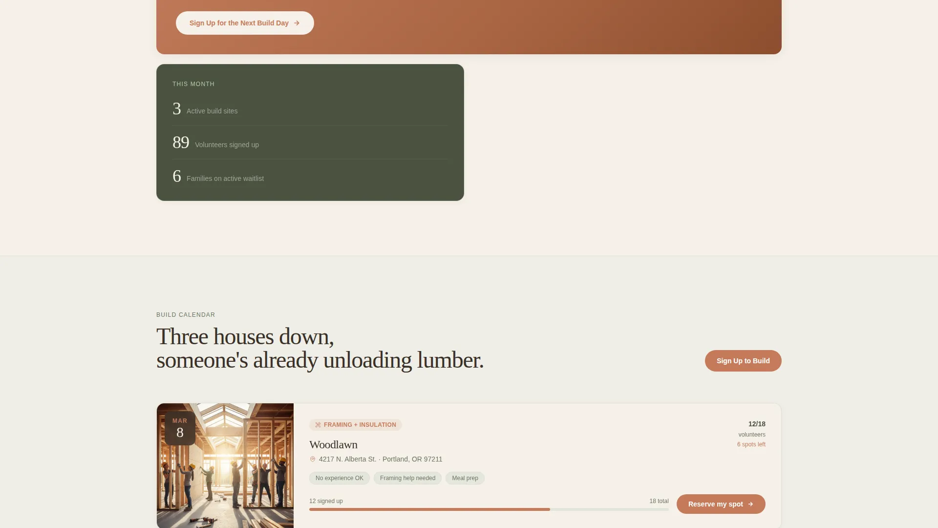938x528 pixels.
Task: Click Reserve my spot for Woodlawn
Action: pyautogui.click(x=721, y=504)
